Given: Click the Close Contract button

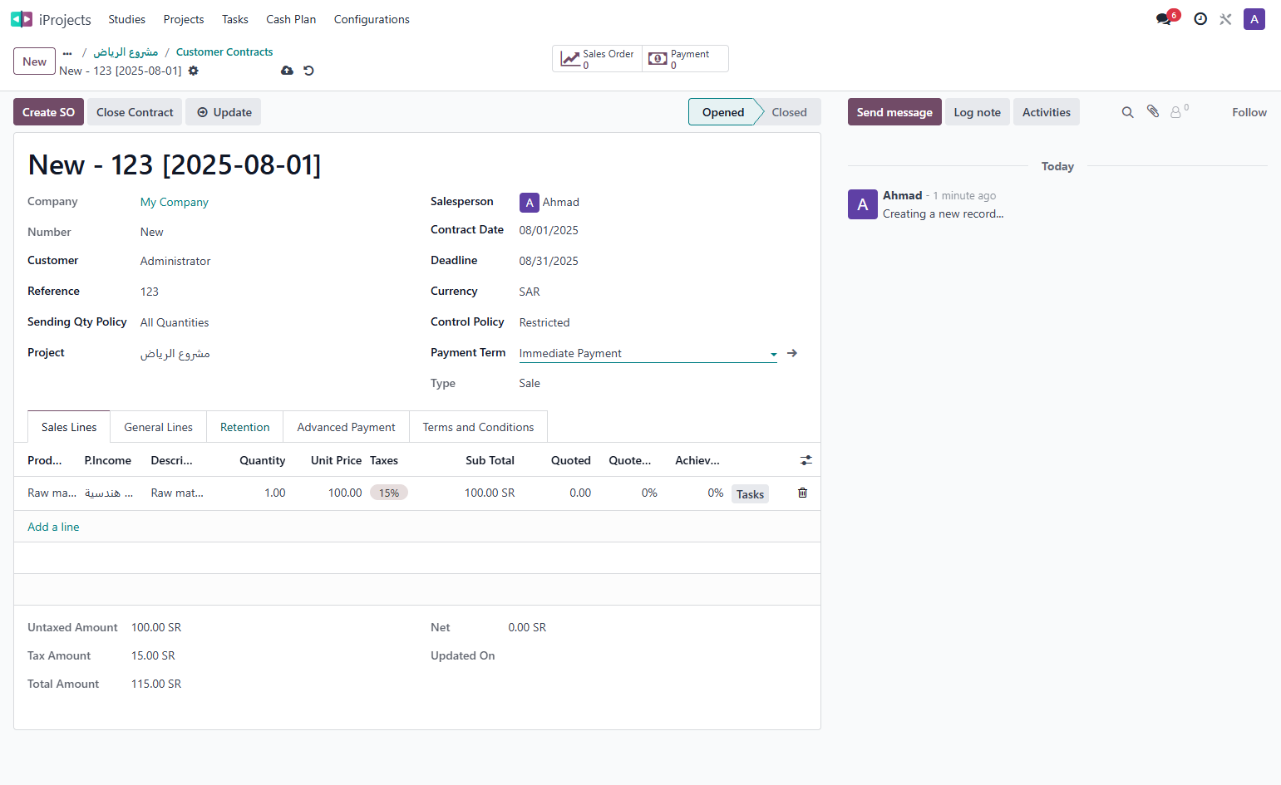Looking at the screenshot, I should point(135,112).
